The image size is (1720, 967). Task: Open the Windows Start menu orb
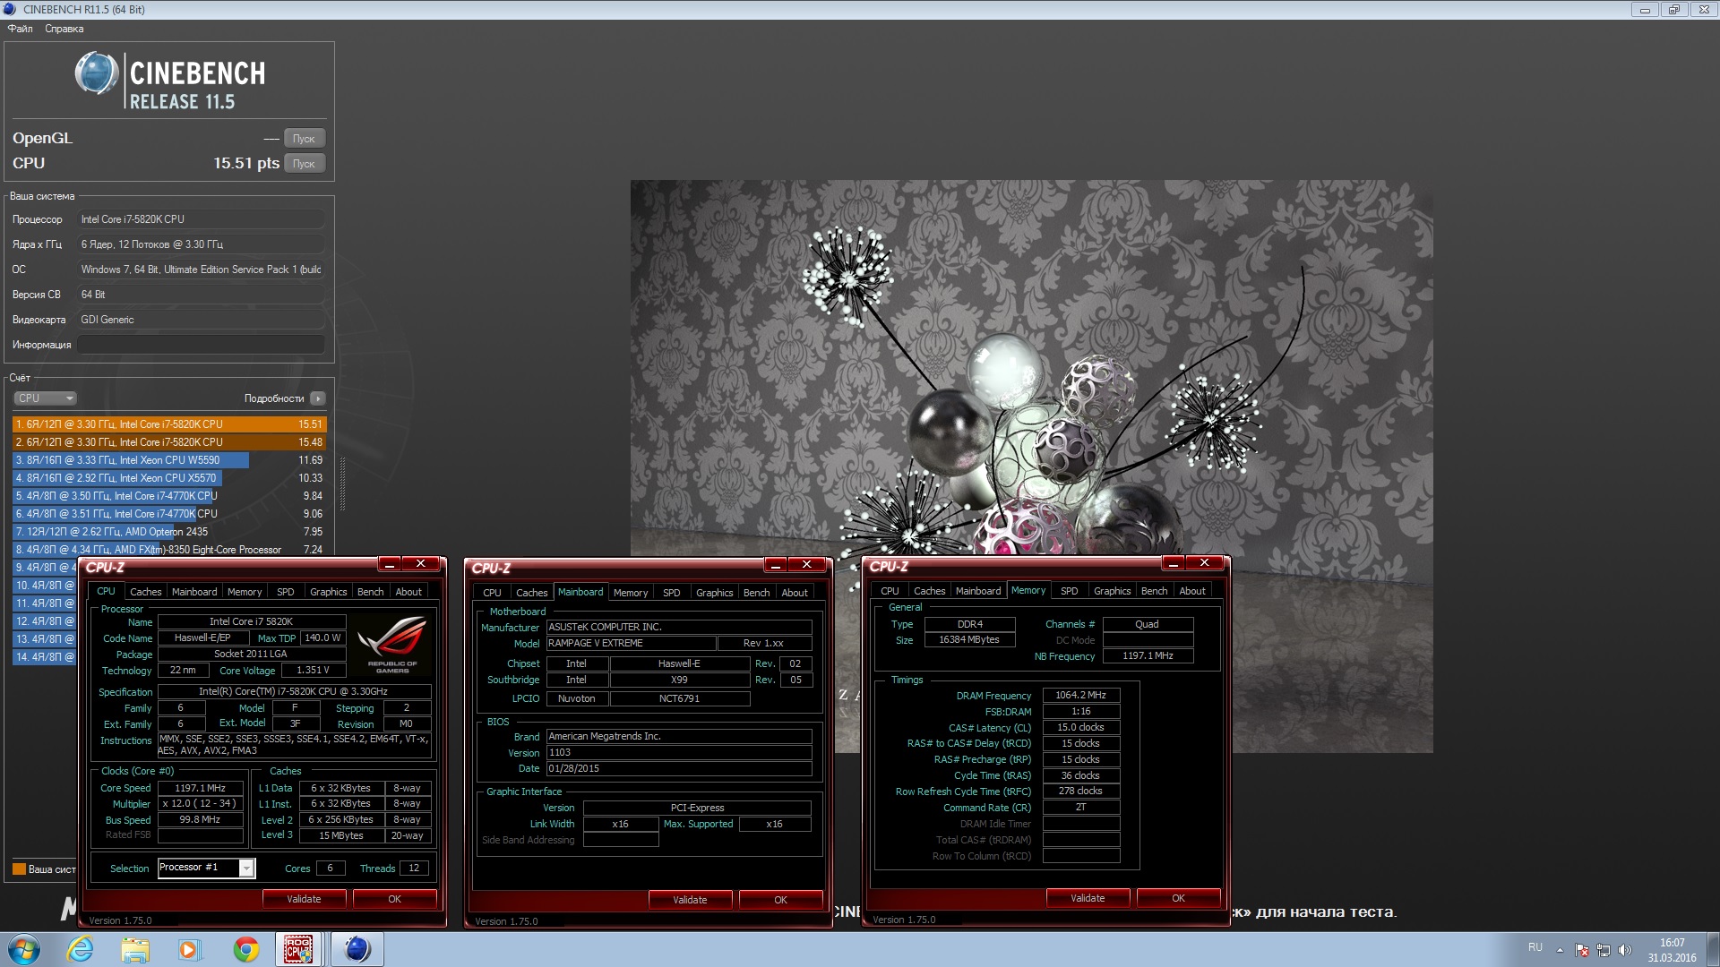click(24, 949)
